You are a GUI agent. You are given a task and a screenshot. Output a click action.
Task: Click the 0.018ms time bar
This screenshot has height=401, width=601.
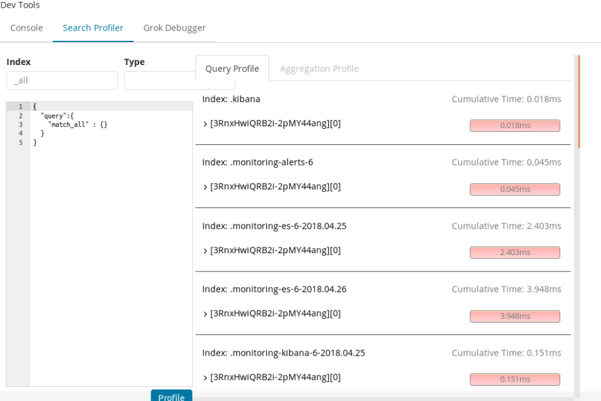click(x=515, y=126)
